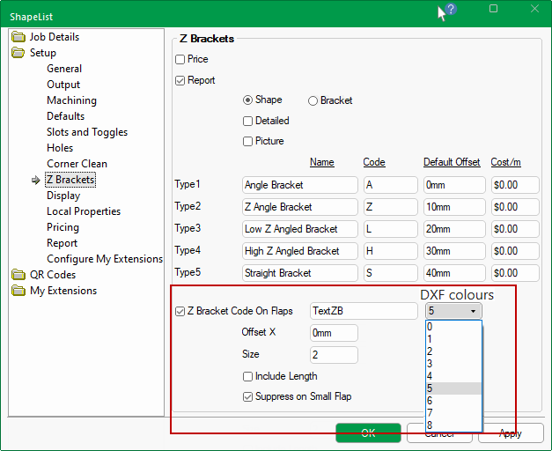Enable the Price checkbox
The image size is (552, 451).
[x=180, y=60]
